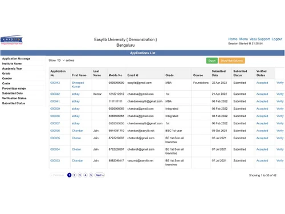
Task: Go to pagination page 1
Action: [x=69, y=175]
